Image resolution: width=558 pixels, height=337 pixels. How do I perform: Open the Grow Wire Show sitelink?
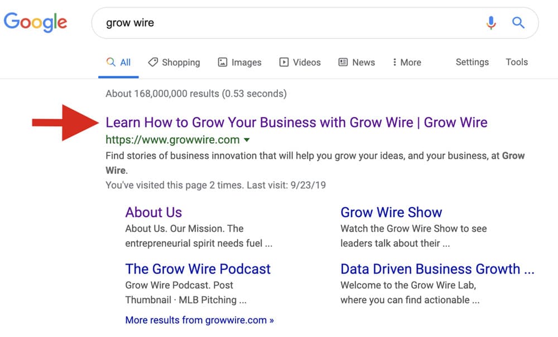(391, 212)
